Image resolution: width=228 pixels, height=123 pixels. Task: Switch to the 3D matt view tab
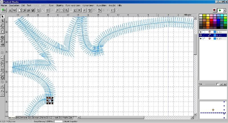coord(36,118)
